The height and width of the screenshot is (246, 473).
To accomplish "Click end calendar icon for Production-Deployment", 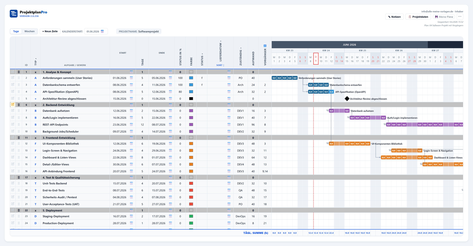I will pyautogui.click(x=170, y=223).
